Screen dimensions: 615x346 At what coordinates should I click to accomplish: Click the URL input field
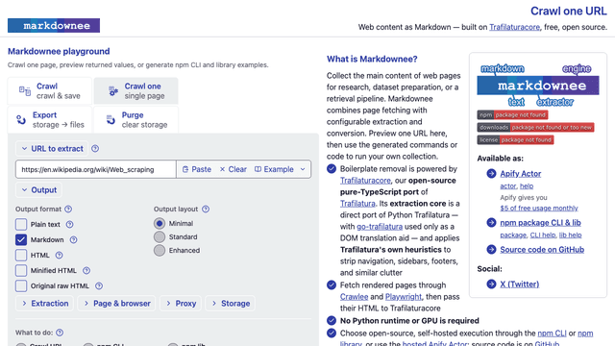click(x=96, y=169)
